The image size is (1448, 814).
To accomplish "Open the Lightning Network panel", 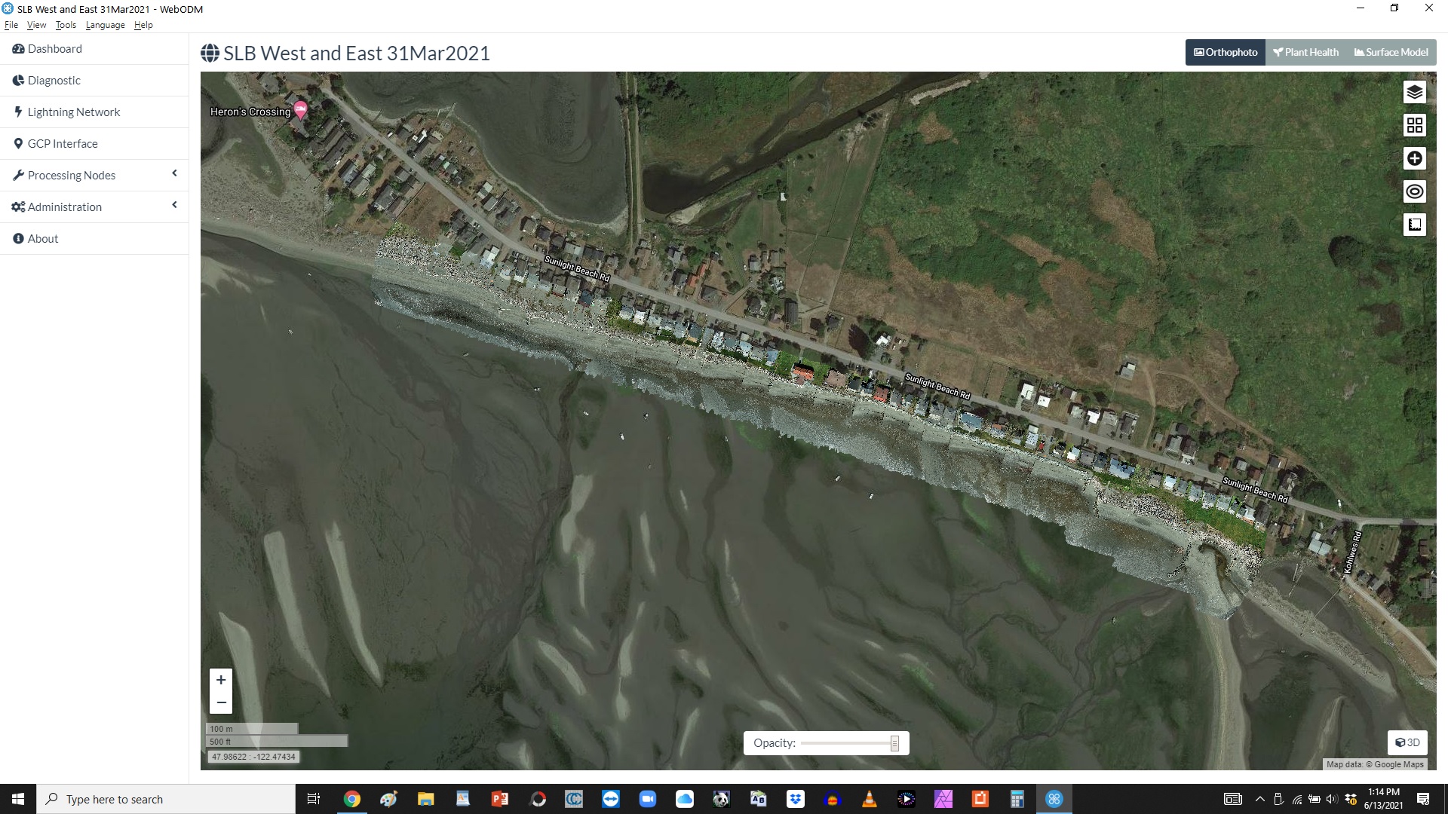I will point(73,112).
